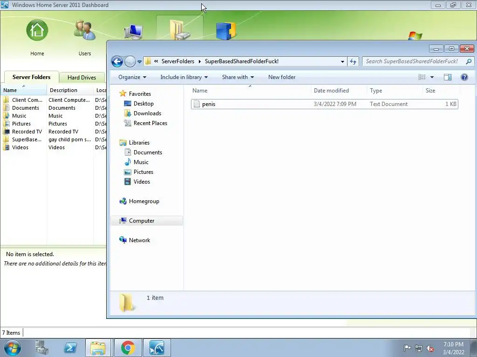477x357 pixels.
Task: Change your view using the view icon
Action: (x=422, y=77)
